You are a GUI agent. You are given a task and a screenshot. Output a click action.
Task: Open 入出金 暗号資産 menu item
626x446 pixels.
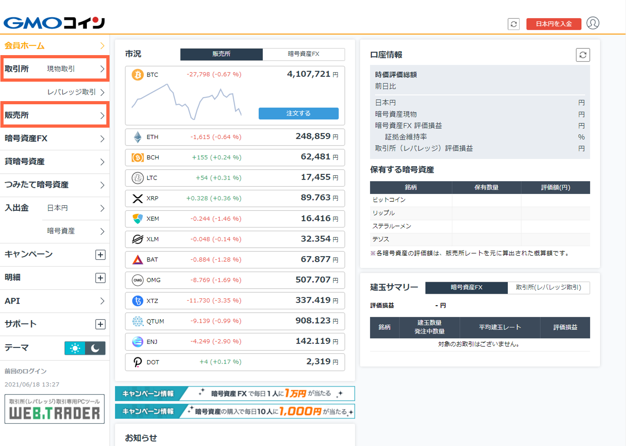click(75, 231)
